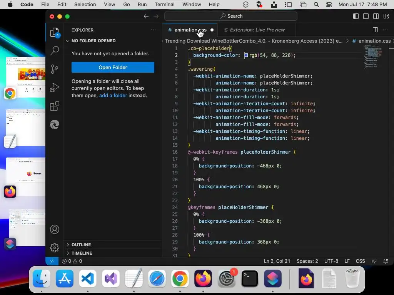Viewport: 394px width, 295px height.
Task: Open the Explorer view in activity bar
Action: click(55, 33)
